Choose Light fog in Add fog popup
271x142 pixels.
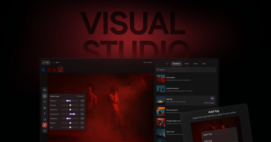[207, 134]
